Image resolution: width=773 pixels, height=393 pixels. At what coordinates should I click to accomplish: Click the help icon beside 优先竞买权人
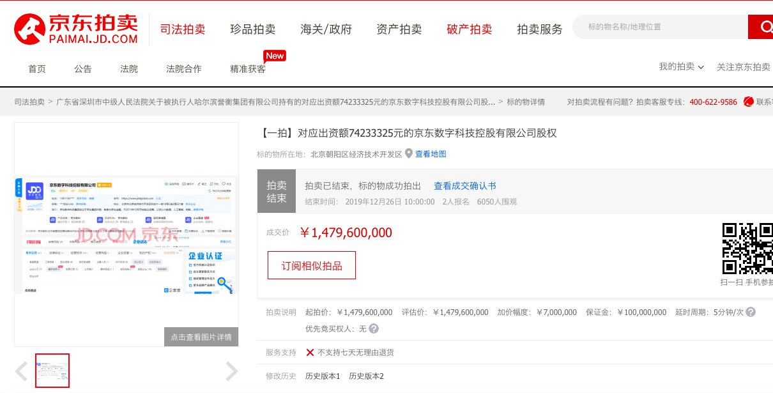click(374, 328)
